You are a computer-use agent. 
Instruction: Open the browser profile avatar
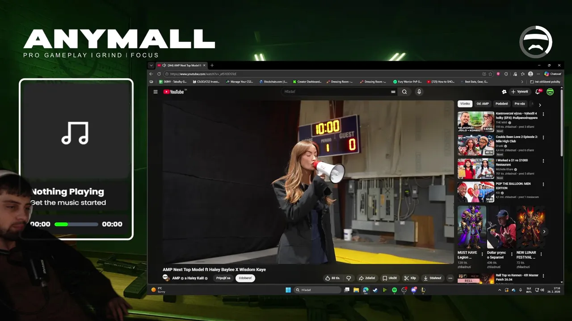click(530, 74)
